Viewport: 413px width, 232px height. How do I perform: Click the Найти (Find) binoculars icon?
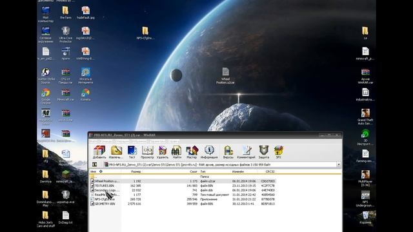177,152
